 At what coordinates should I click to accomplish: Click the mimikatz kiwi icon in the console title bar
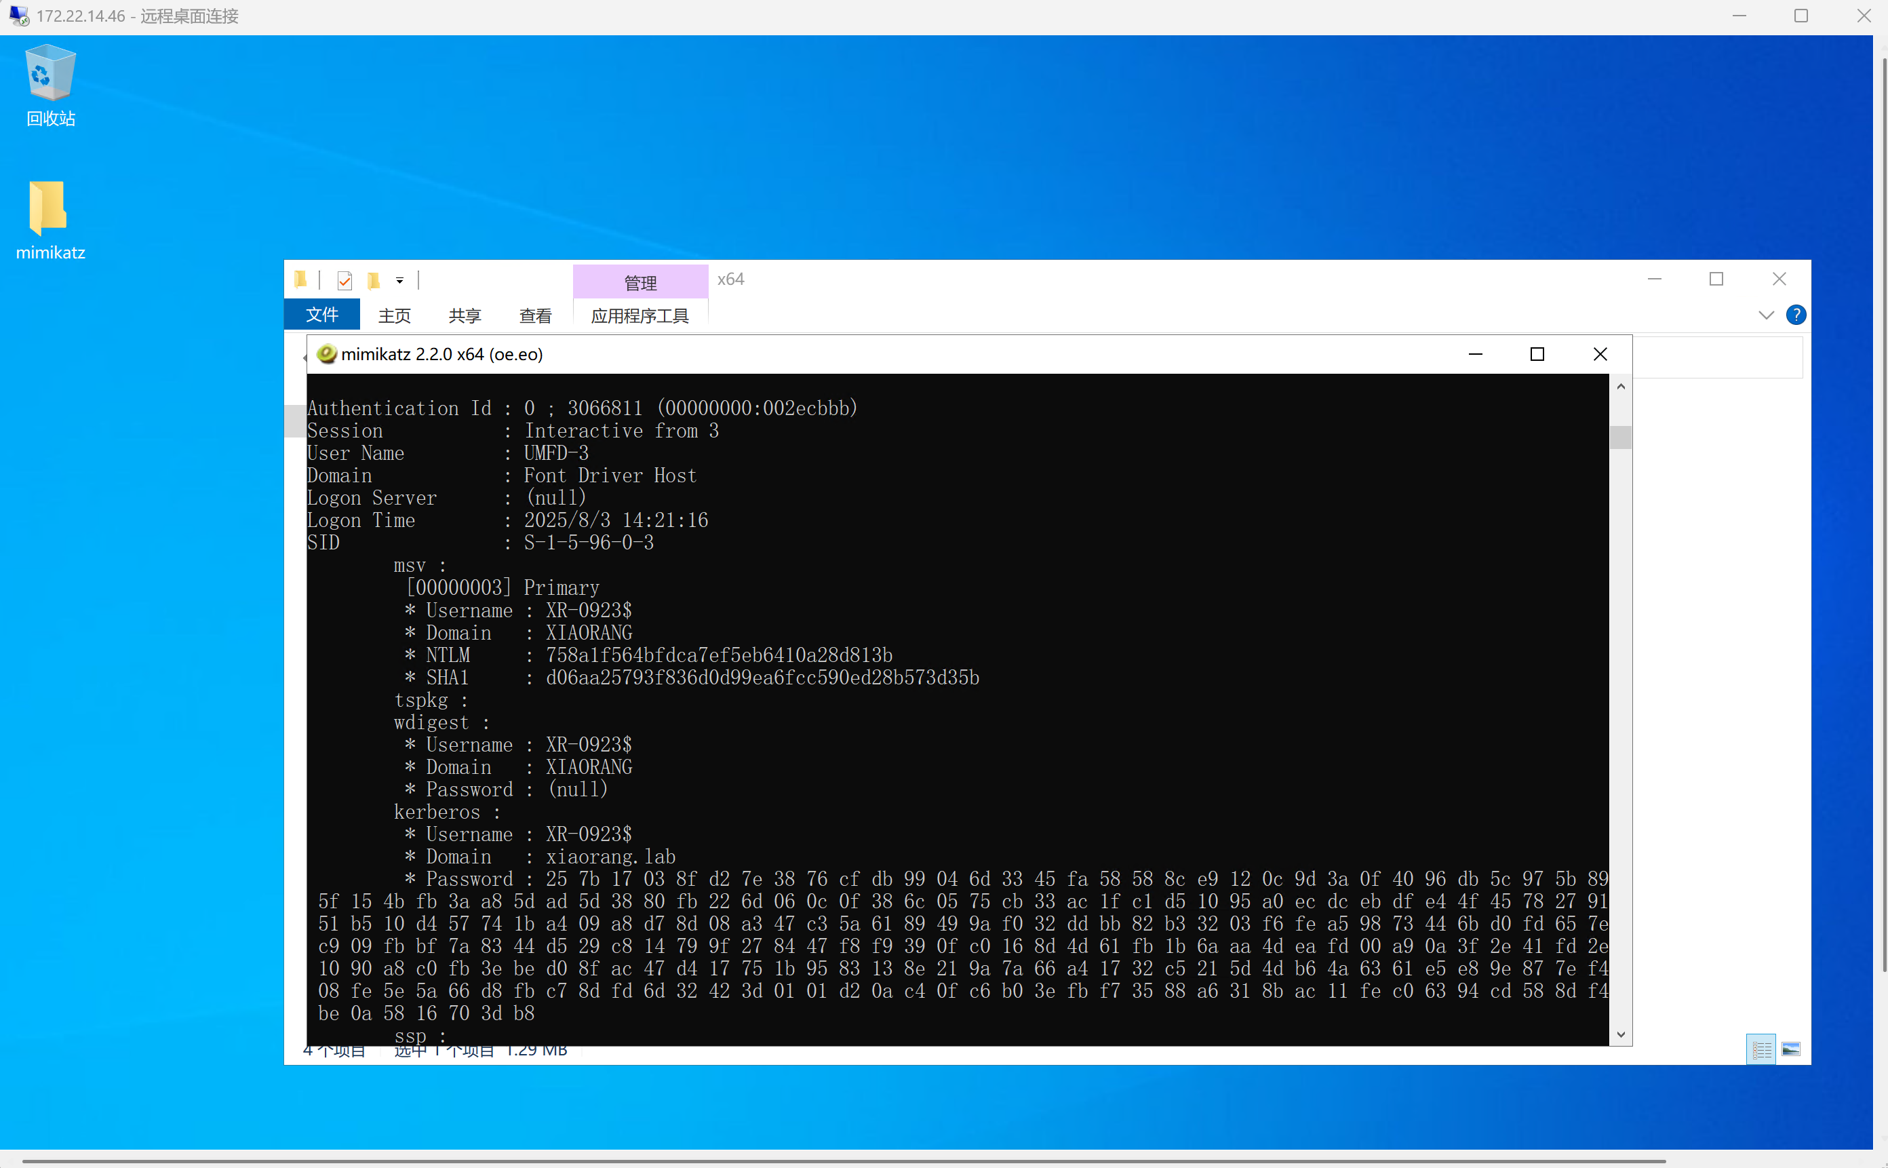click(327, 354)
